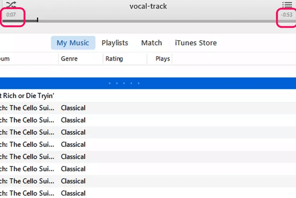Switch to the My Music tab
The image size is (296, 198).
pyautogui.click(x=73, y=43)
